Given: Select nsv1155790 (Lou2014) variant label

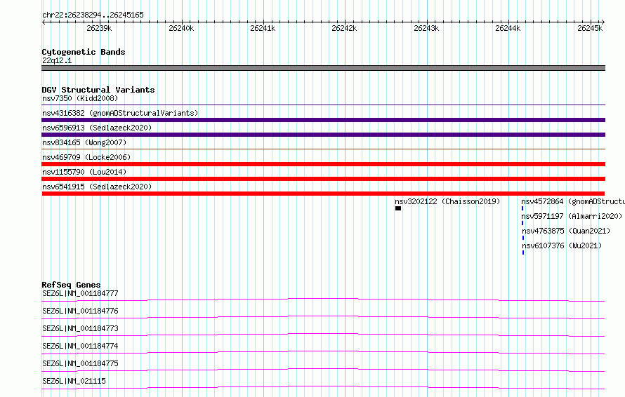Looking at the screenshot, I should pyautogui.click(x=84, y=172).
